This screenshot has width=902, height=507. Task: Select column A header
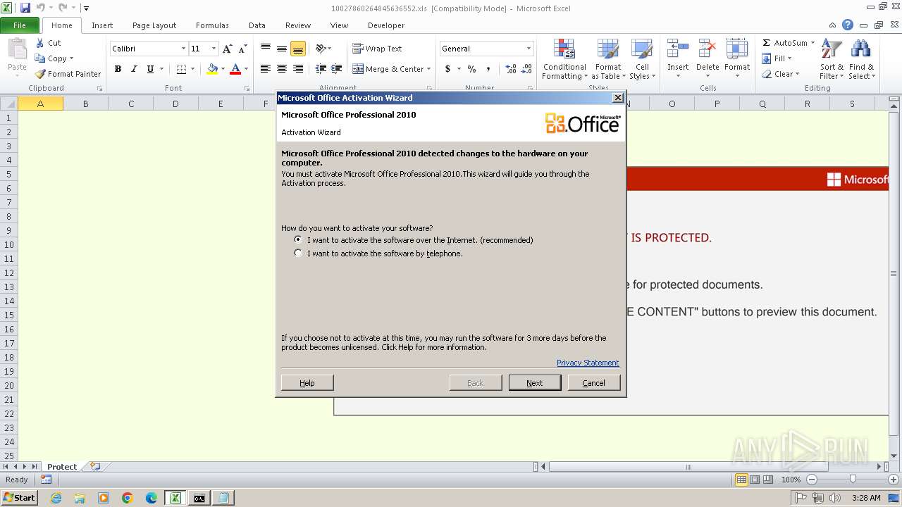[41, 104]
